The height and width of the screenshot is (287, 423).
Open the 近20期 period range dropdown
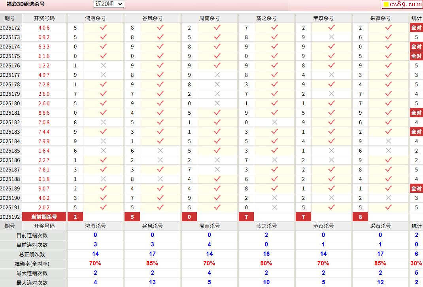point(109,4)
